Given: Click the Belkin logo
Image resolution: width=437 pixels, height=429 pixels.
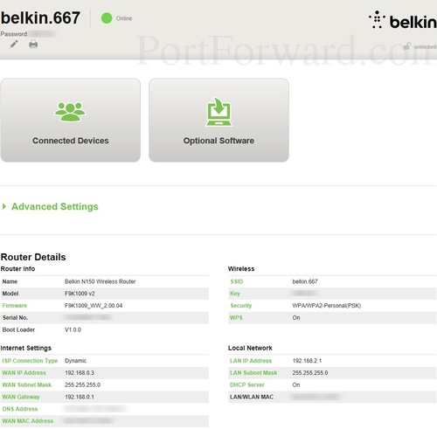Looking at the screenshot, I should pos(403,20).
